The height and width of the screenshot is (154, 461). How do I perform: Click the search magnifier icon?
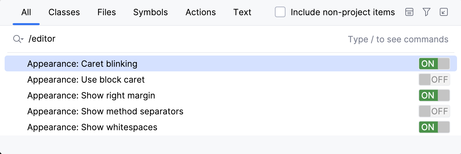(18, 39)
